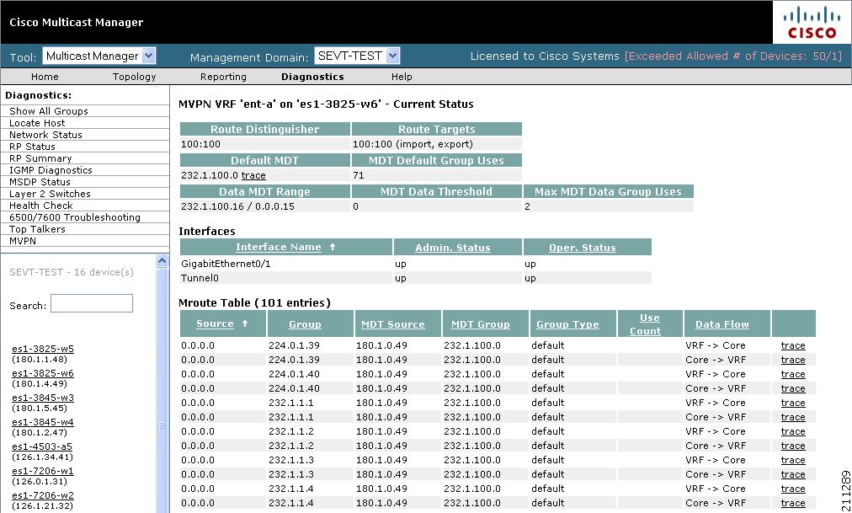The width and height of the screenshot is (852, 513).
Task: Click inside the Search input field
Action: 91,304
